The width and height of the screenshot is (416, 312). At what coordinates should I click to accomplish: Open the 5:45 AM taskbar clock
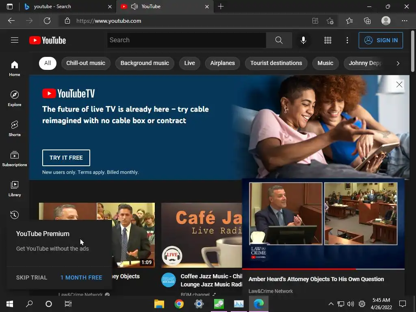[x=381, y=304]
